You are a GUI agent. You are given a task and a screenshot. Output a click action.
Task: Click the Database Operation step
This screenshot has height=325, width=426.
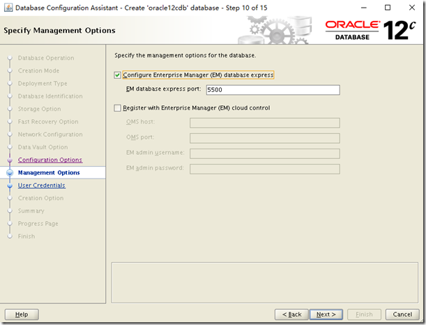click(x=46, y=58)
